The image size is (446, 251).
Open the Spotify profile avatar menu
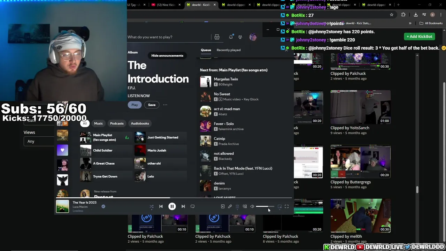(253, 37)
